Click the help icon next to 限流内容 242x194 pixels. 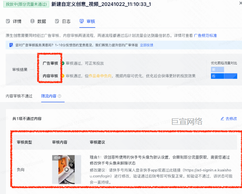[x=59, y=96]
